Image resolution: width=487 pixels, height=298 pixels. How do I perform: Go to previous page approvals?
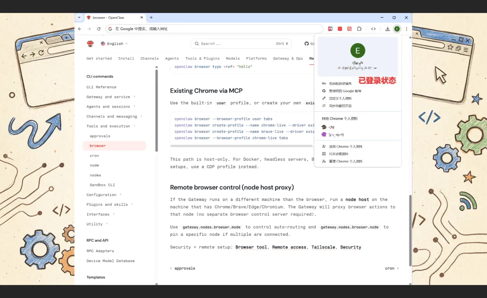tap(183, 268)
